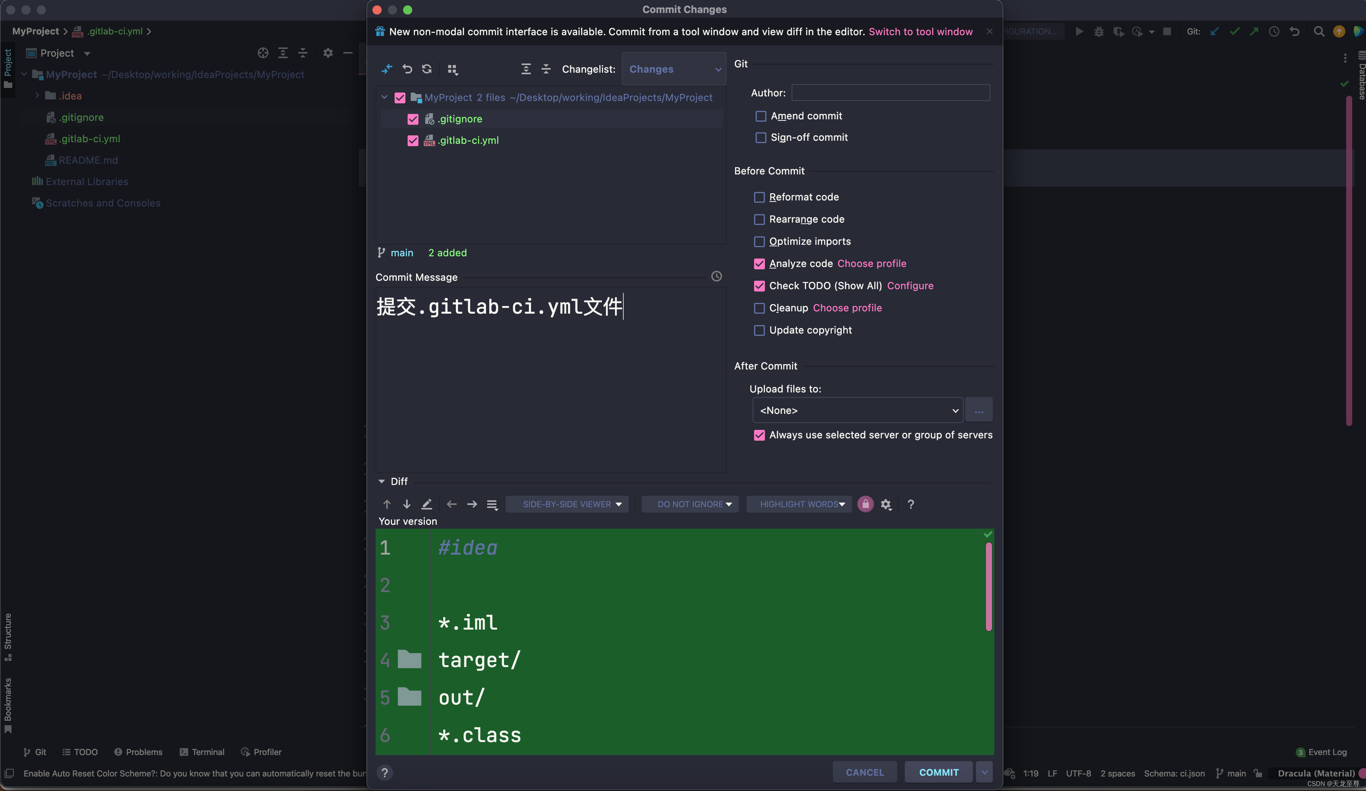Click Git show history clock in main toolbar
The width and height of the screenshot is (1366, 791).
point(1274,31)
